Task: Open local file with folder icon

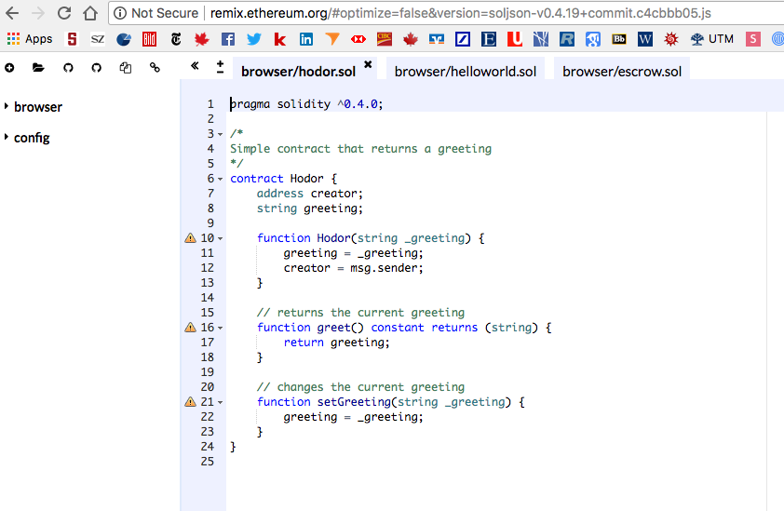Action: coord(38,68)
